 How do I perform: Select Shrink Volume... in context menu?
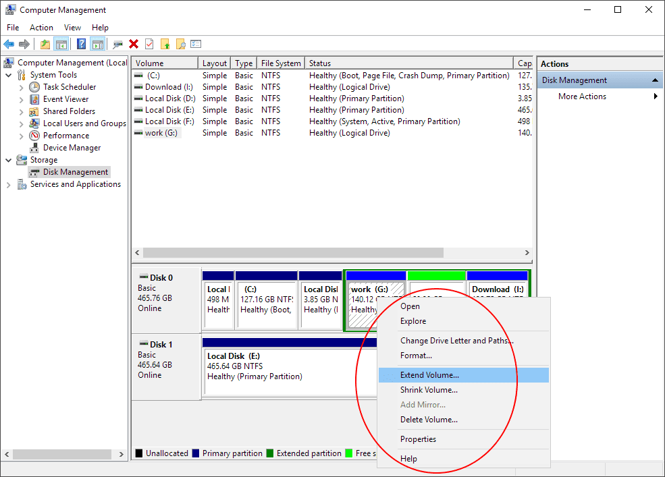coord(429,390)
